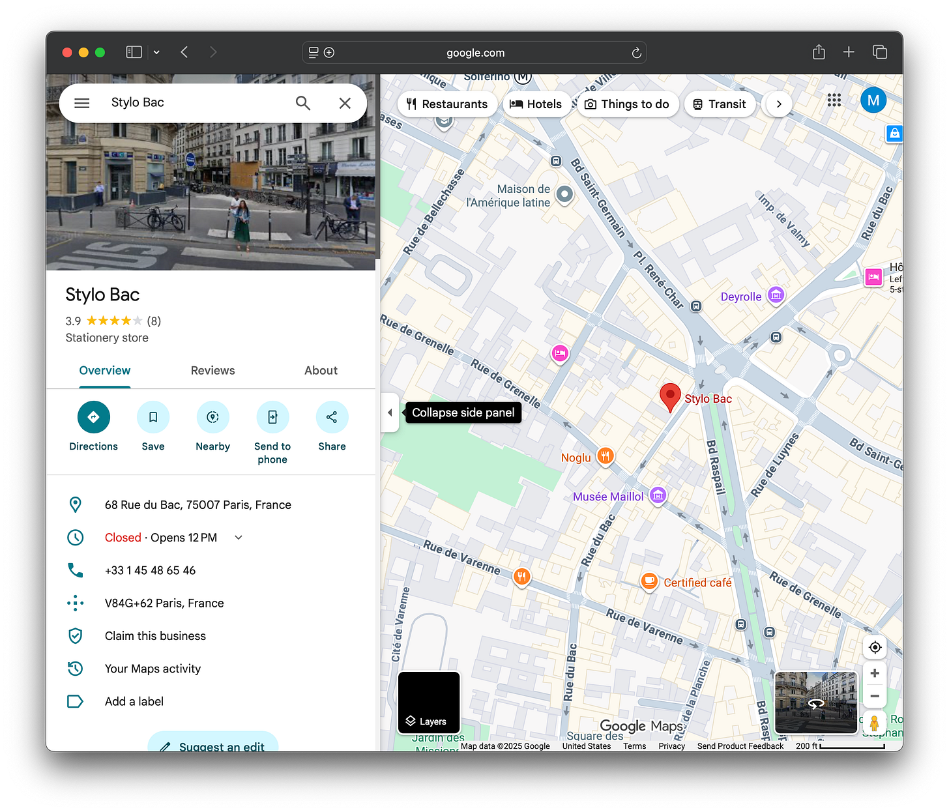Filter map by Transit
The image size is (949, 812).
coord(720,104)
